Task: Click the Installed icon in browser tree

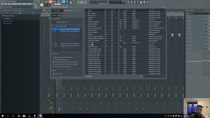Action: click(4, 24)
